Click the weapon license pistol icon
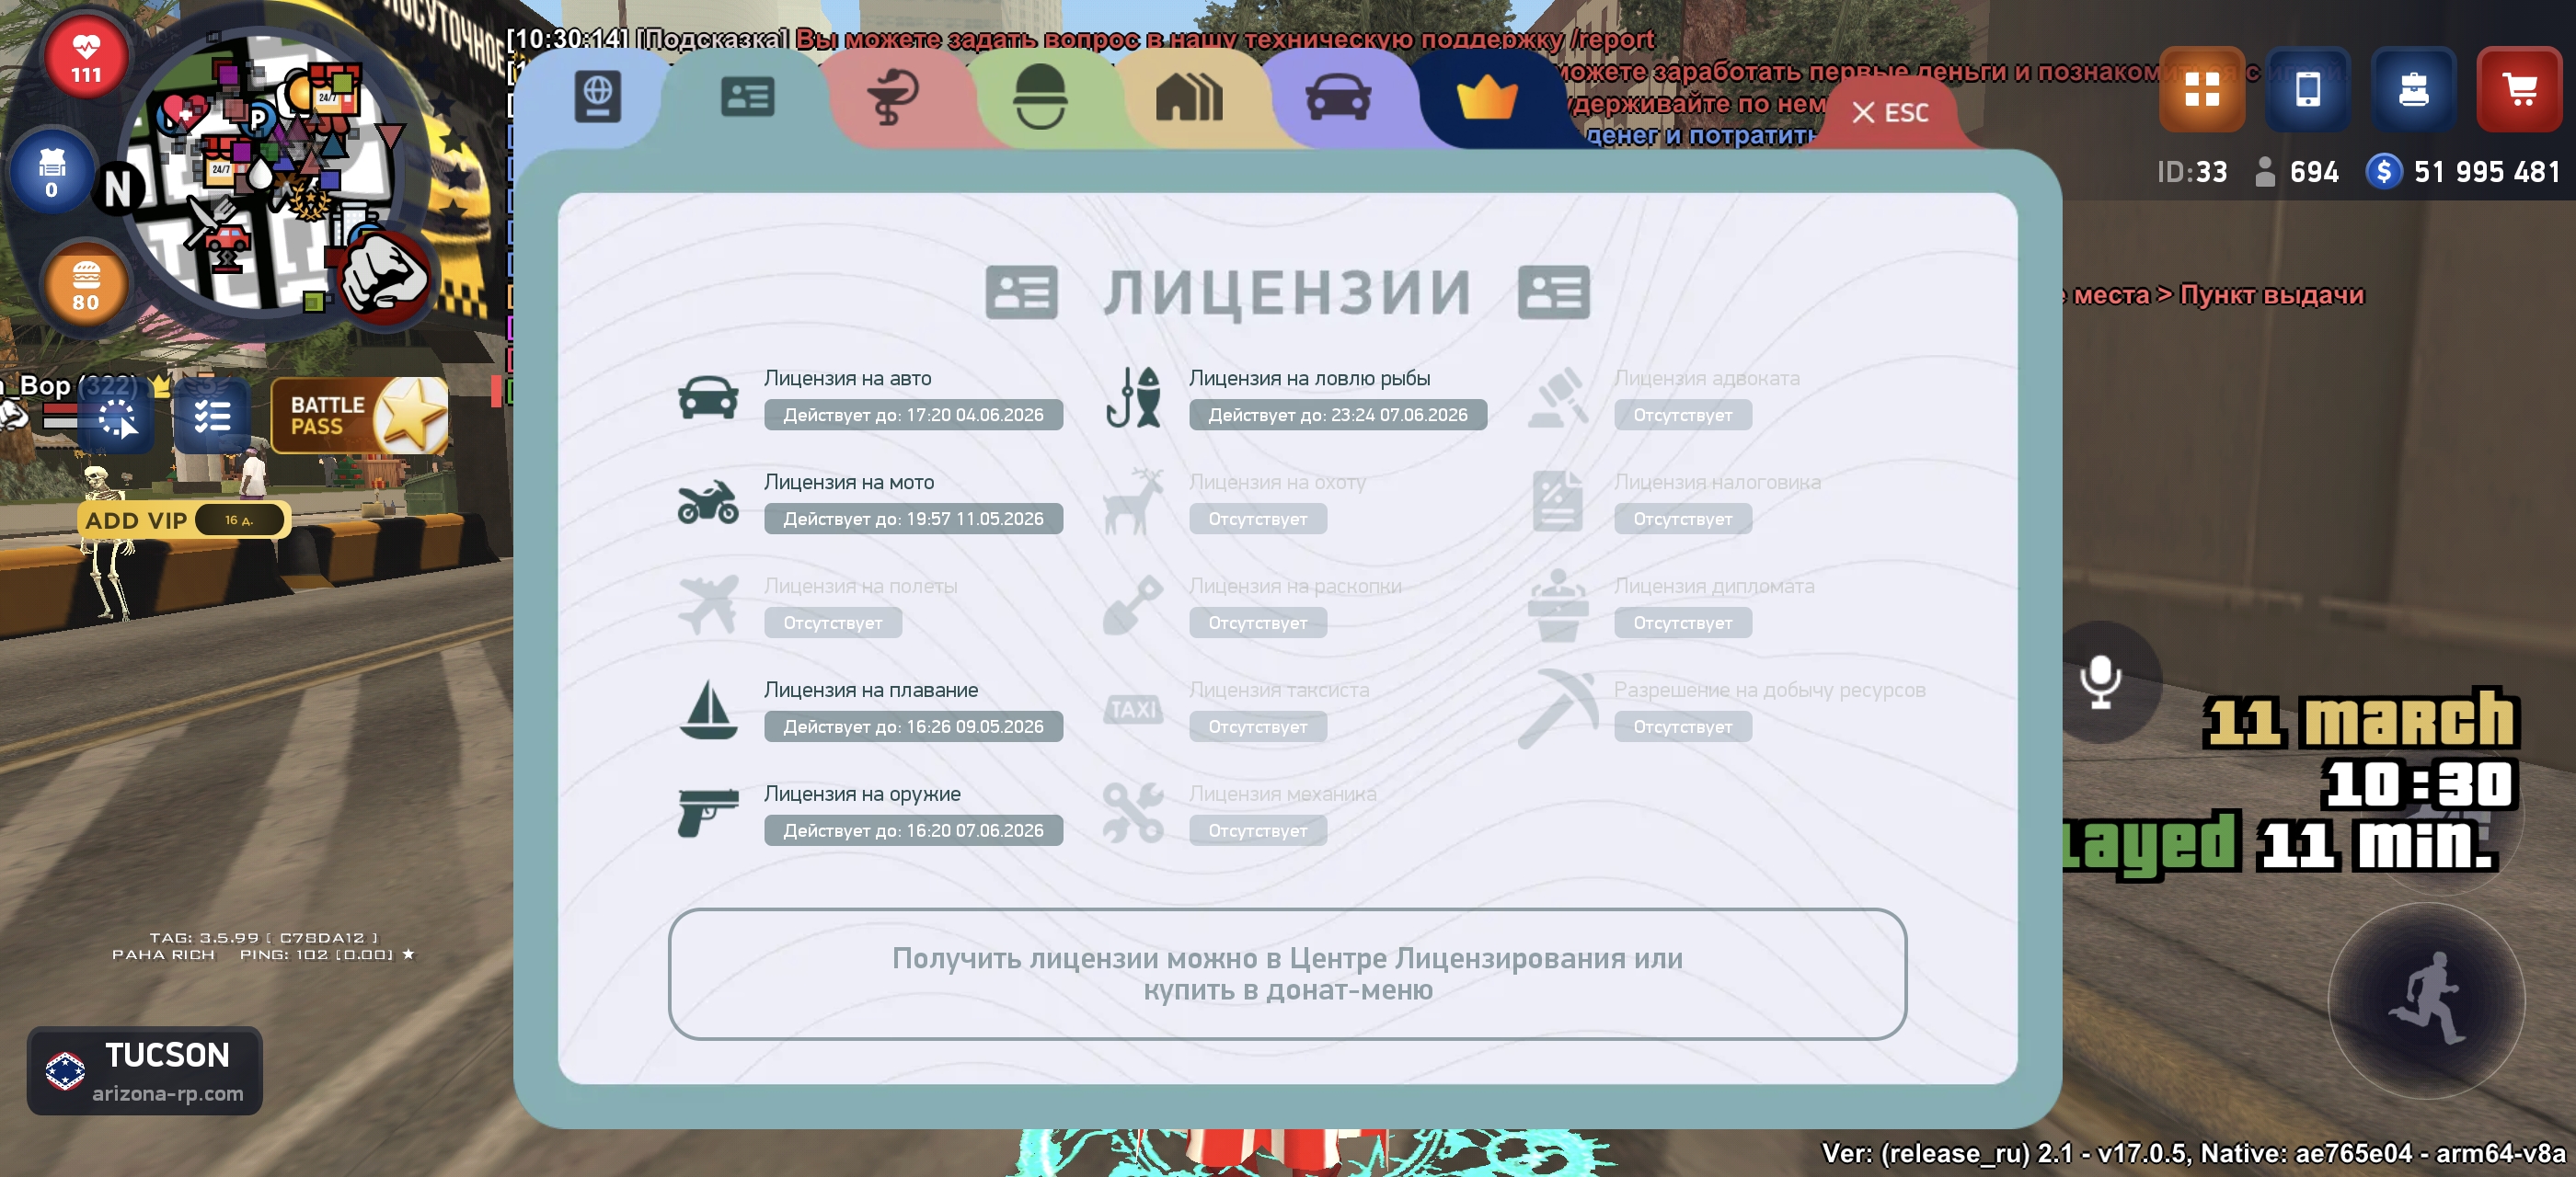Image resolution: width=2576 pixels, height=1177 pixels. (x=707, y=811)
